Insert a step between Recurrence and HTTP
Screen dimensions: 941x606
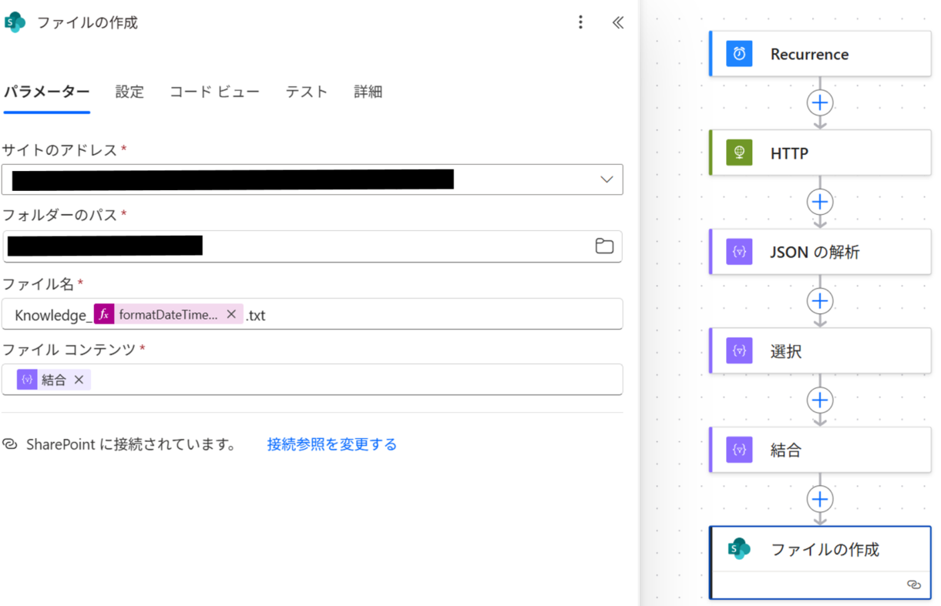[820, 102]
